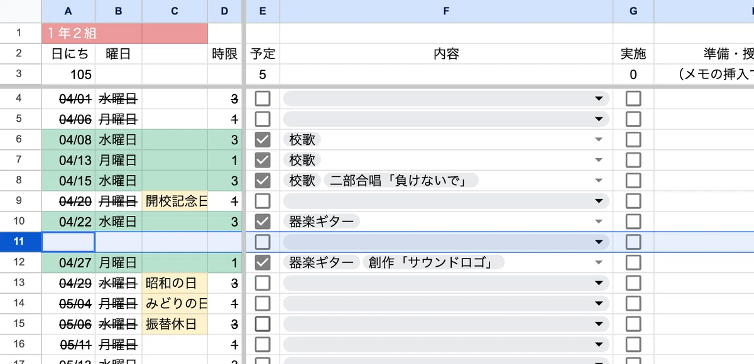Uncheck the 予定 checkbox for 04/27
Image resolution: width=754 pixels, height=364 pixels.
263,262
